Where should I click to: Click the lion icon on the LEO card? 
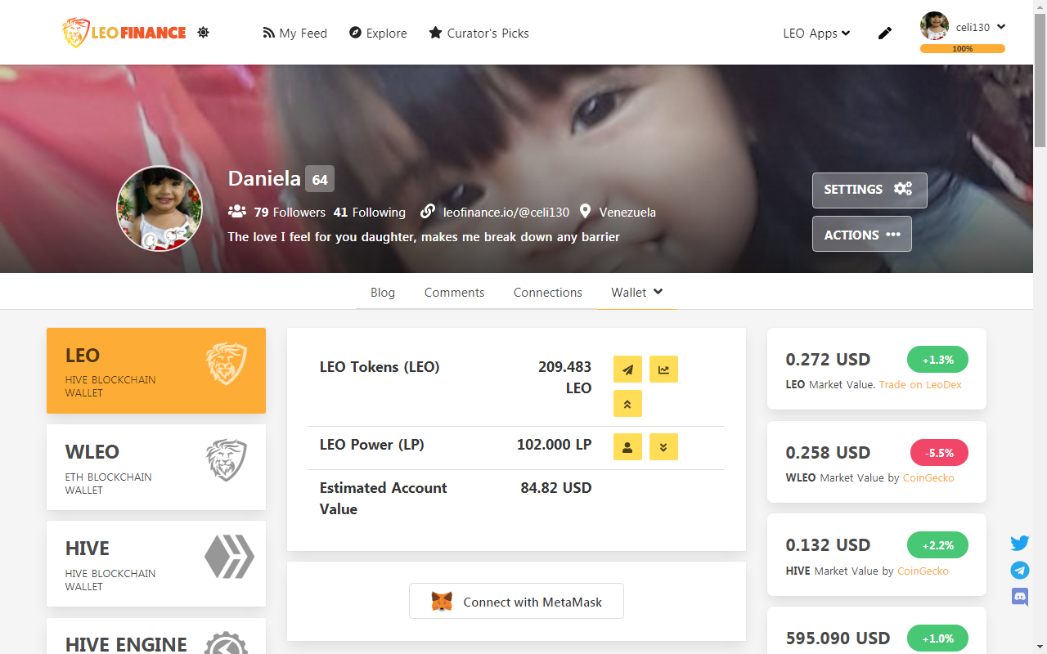point(226,364)
